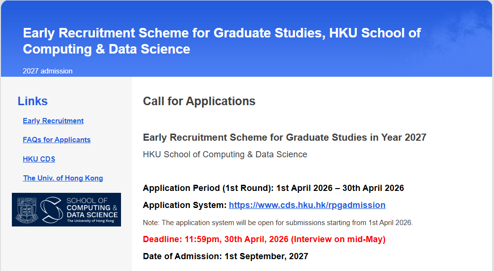Viewport: 494px width, 271px height.
Task: Click the page title in the blue banner
Action: [222, 41]
